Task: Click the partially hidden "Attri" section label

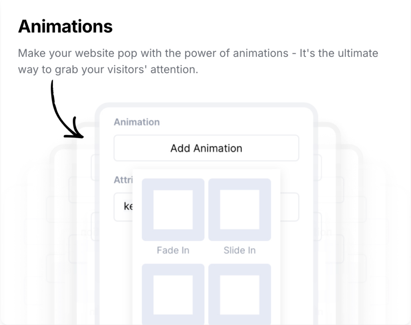Action: [x=123, y=180]
